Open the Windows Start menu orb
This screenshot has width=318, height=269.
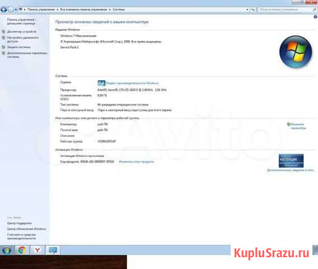(7, 250)
